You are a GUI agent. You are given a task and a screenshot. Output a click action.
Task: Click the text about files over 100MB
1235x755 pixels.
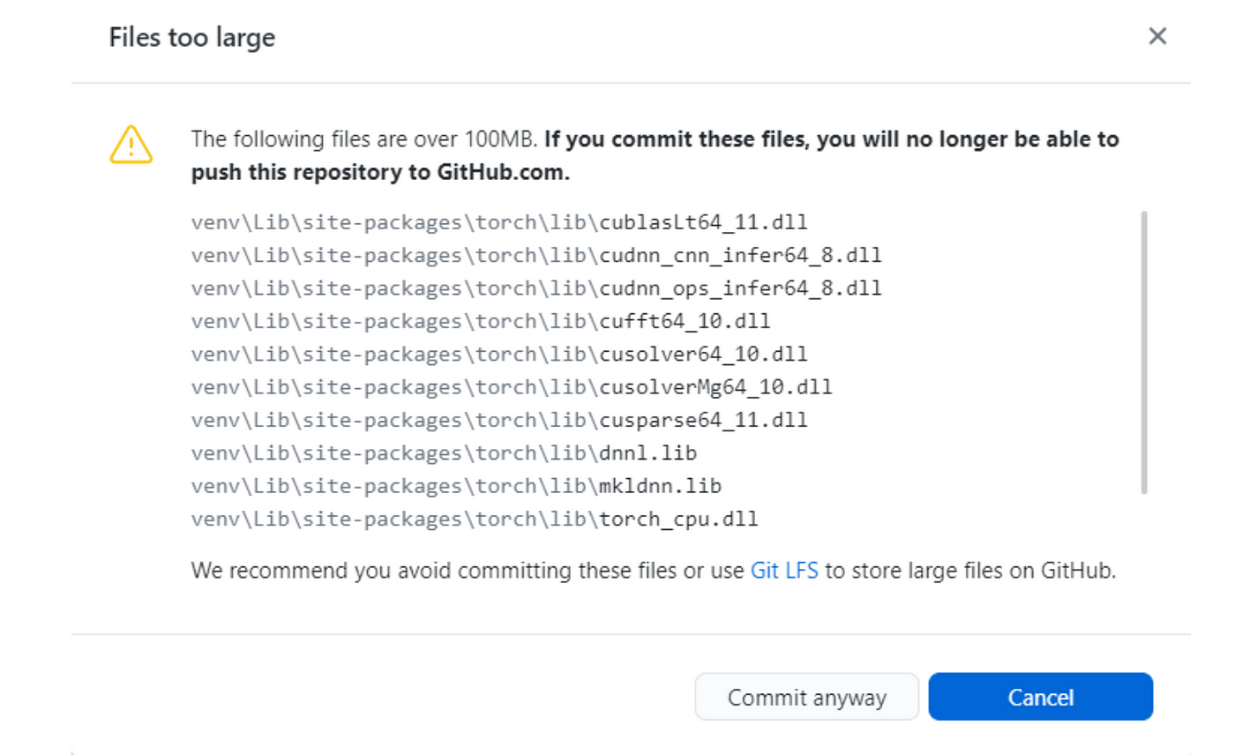[364, 139]
